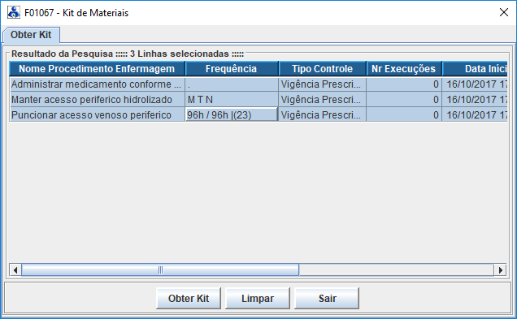Click the horizontal scrollbar left arrow
The height and width of the screenshot is (319, 517).
(15, 270)
